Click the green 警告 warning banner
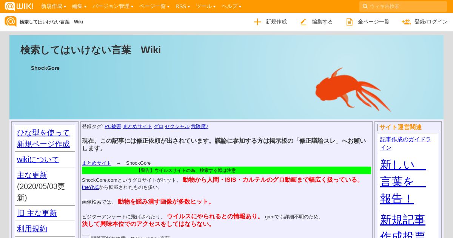 coord(226,170)
